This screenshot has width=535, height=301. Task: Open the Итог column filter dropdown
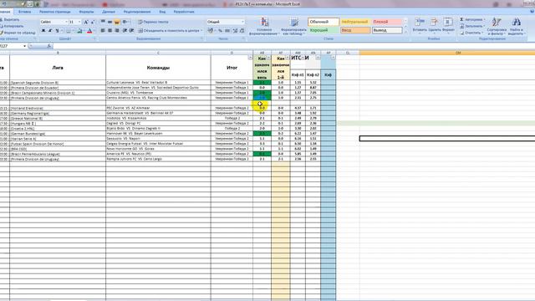tap(250, 58)
